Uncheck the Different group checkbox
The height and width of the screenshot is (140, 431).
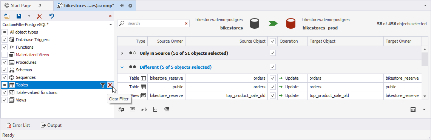pyautogui.click(x=273, y=67)
